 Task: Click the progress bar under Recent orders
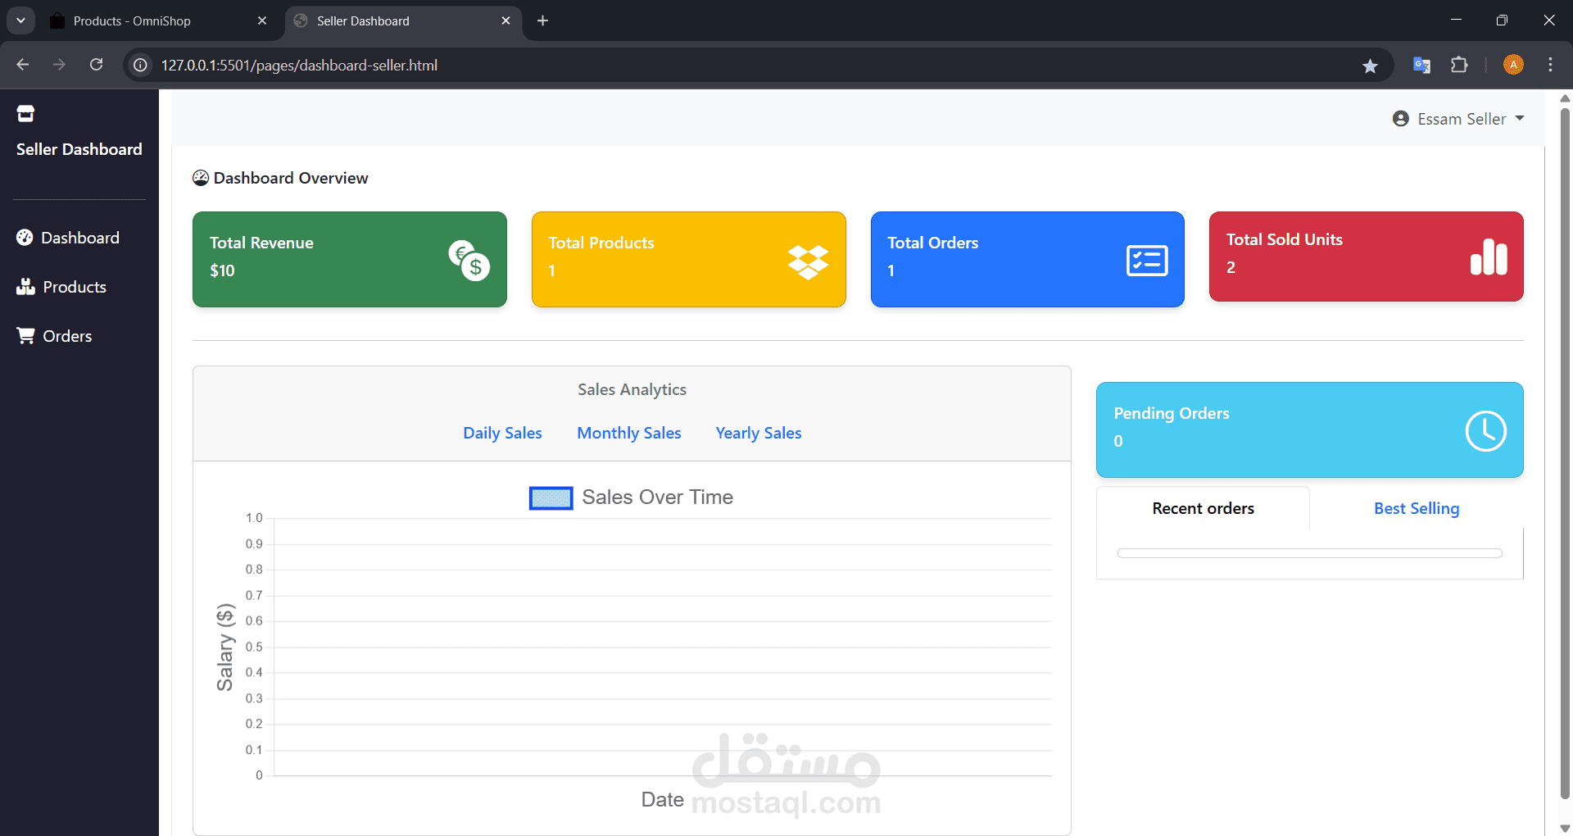click(x=1309, y=553)
